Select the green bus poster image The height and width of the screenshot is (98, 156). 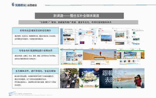coord(89,78)
